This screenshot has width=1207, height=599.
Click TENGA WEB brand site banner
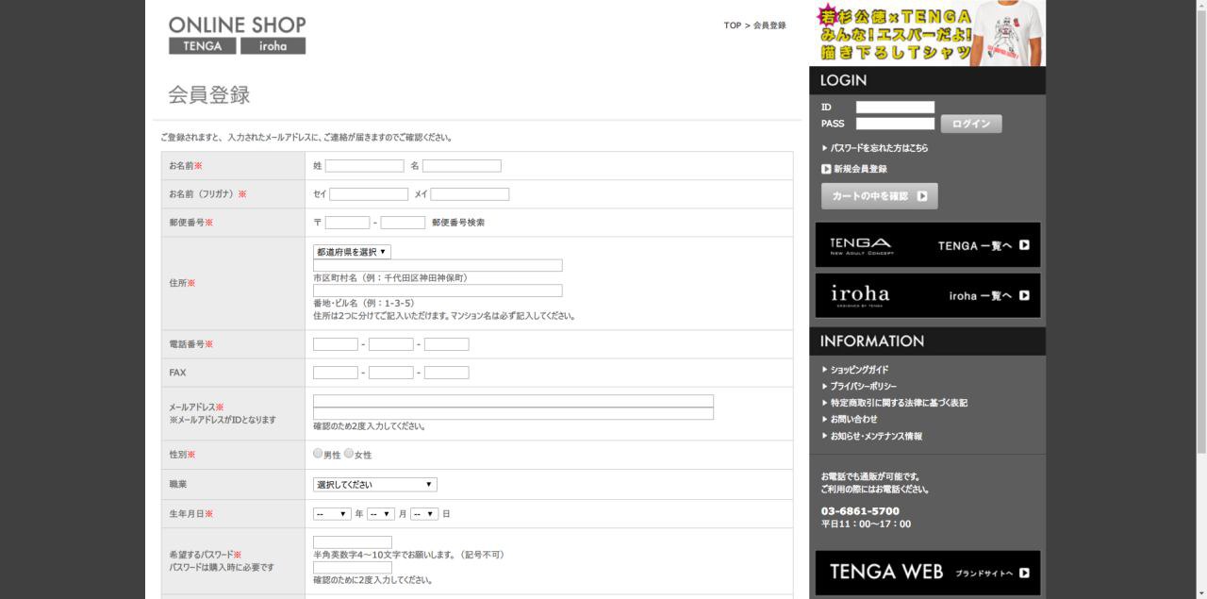tap(928, 573)
